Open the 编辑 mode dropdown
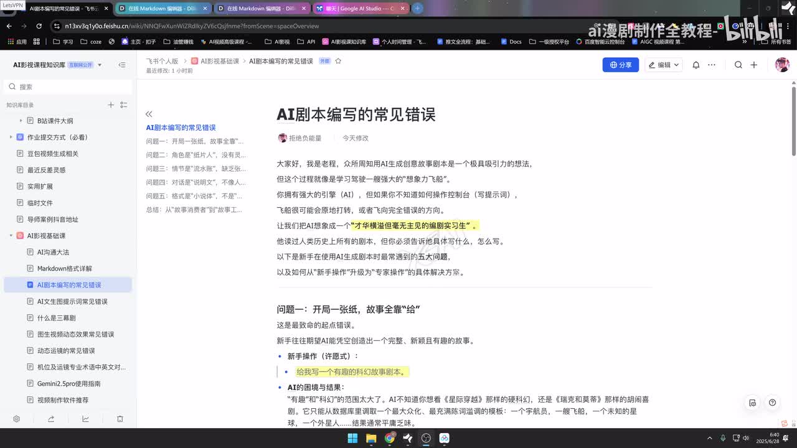 click(664, 65)
